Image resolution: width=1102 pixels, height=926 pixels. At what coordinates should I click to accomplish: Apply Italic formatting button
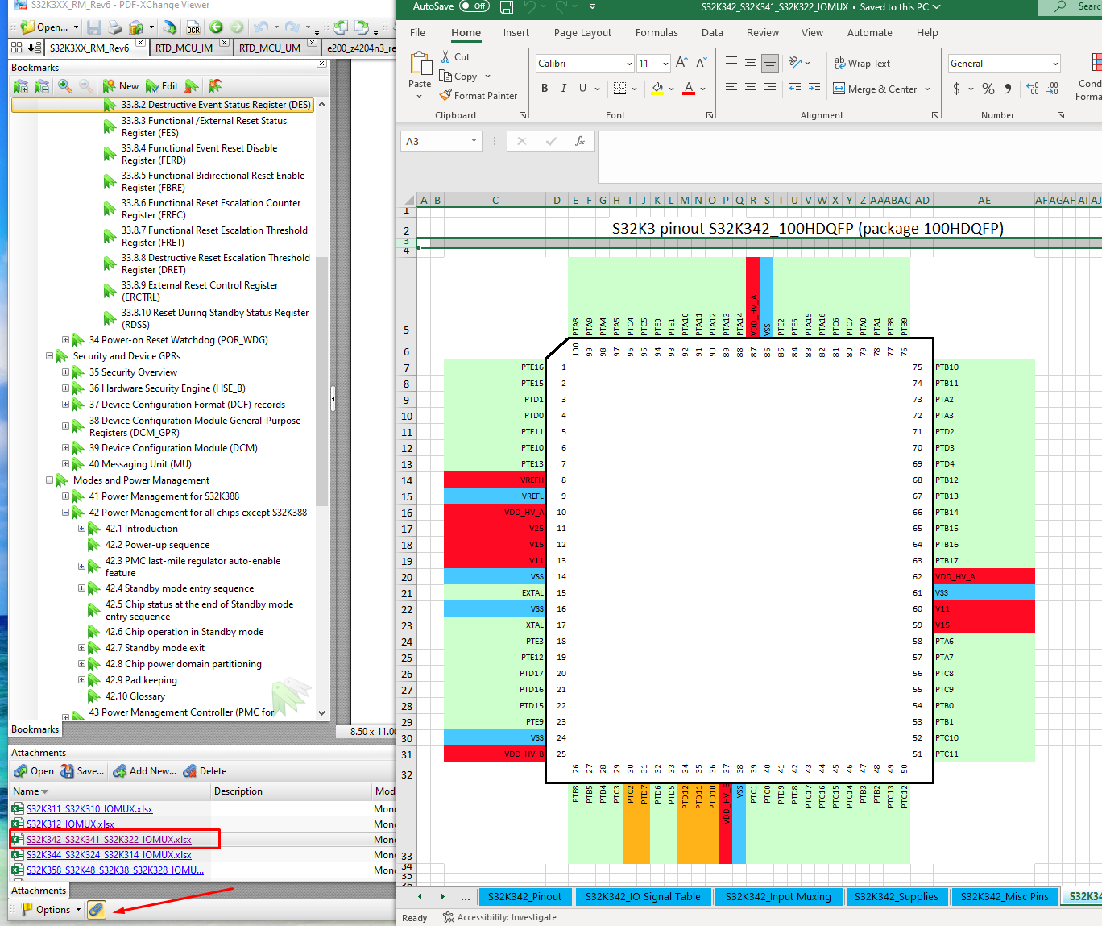click(x=563, y=89)
